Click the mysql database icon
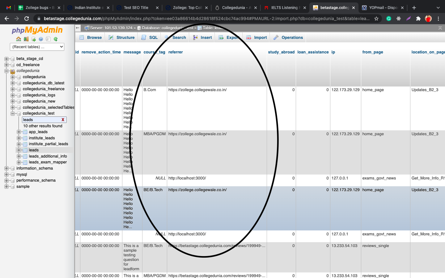 [13, 175]
